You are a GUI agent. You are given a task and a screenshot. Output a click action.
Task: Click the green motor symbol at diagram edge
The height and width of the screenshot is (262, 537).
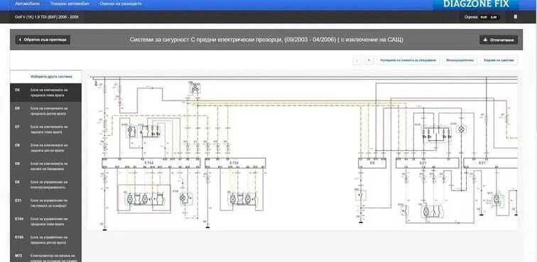496,200
